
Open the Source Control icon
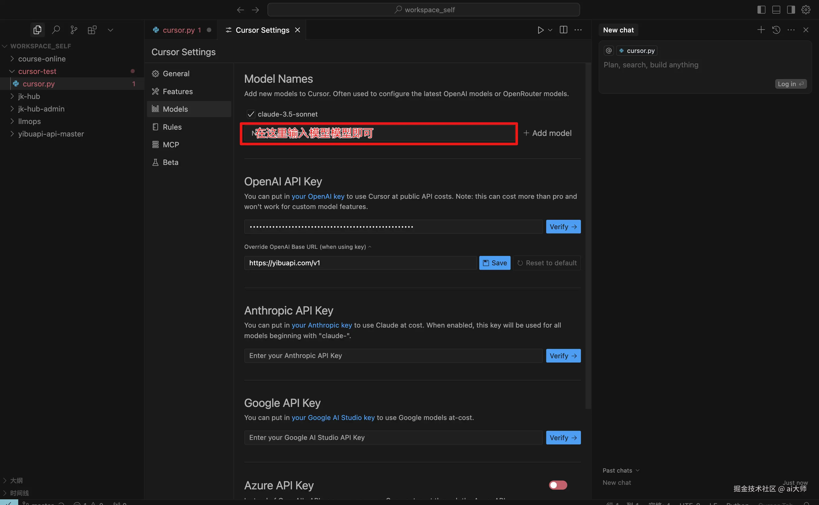[x=74, y=30]
